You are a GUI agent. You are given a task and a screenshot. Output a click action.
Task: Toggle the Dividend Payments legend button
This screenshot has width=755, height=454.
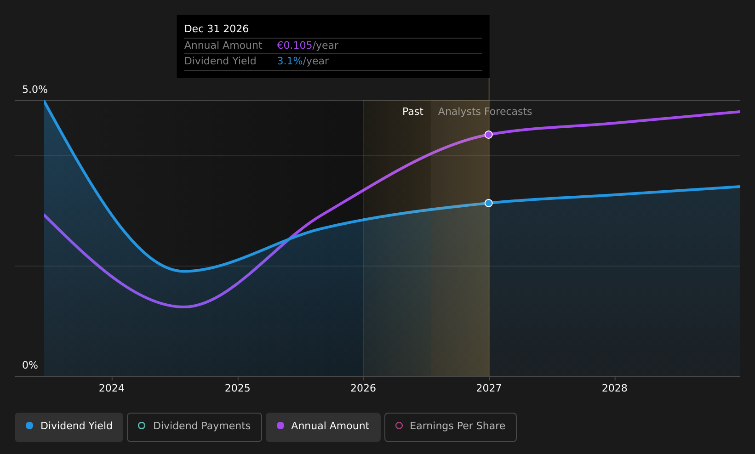click(x=194, y=427)
